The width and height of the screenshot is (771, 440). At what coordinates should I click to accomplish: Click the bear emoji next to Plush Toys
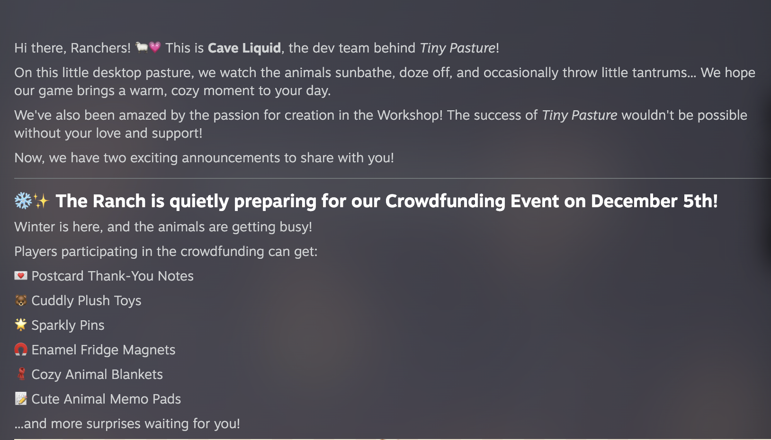tap(21, 300)
